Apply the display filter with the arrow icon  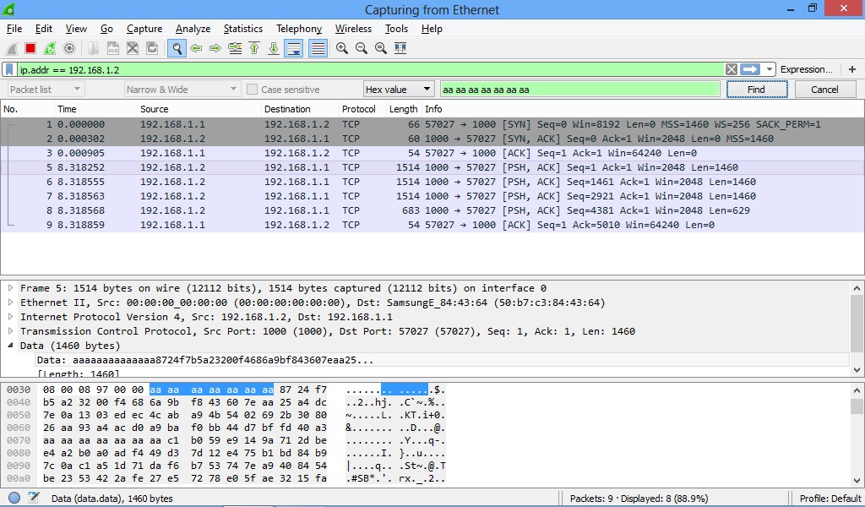coord(750,69)
